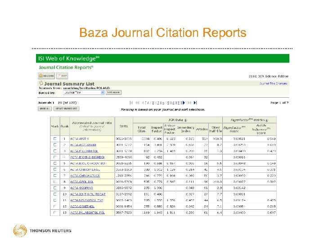324x243 pixels.
Task: Go to page 3 link
Action: coord(158,103)
